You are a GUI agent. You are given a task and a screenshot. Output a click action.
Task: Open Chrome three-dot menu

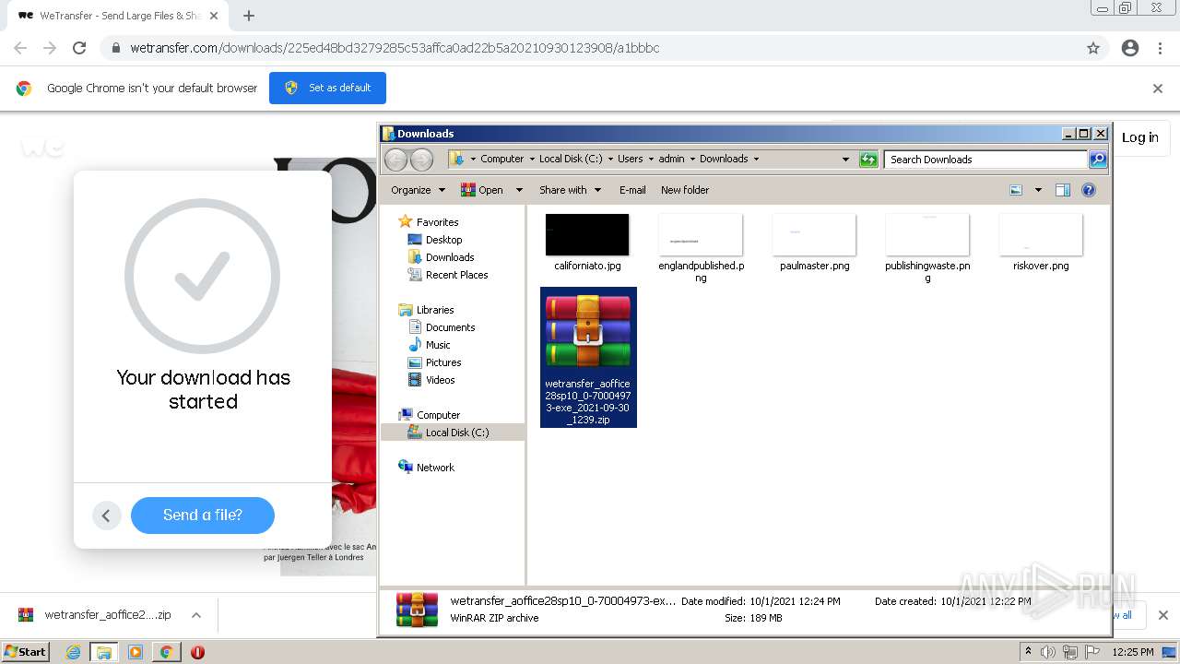pyautogui.click(x=1160, y=48)
